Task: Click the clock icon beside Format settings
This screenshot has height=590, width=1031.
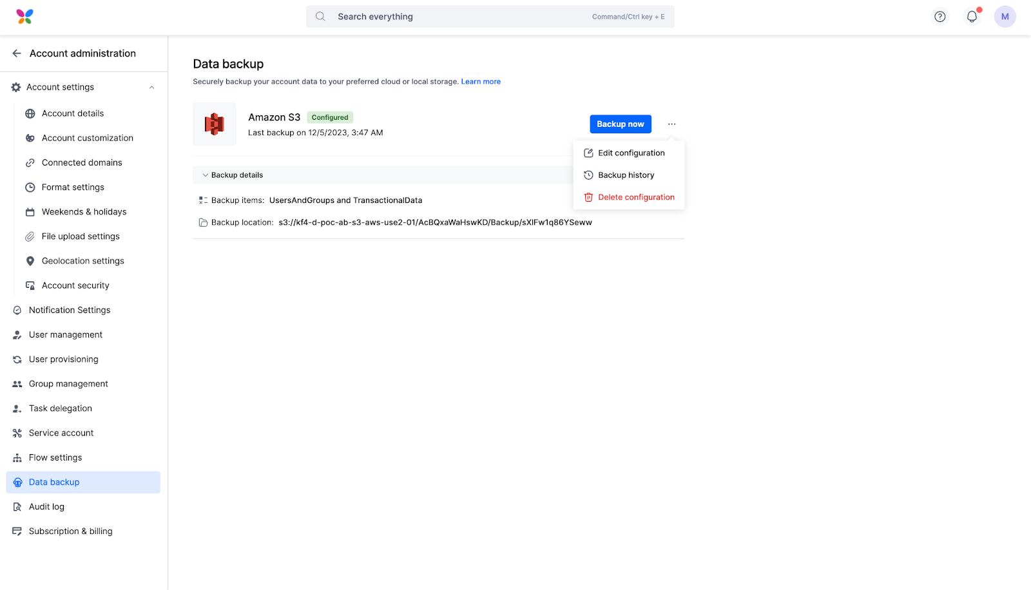Action: pyautogui.click(x=30, y=187)
